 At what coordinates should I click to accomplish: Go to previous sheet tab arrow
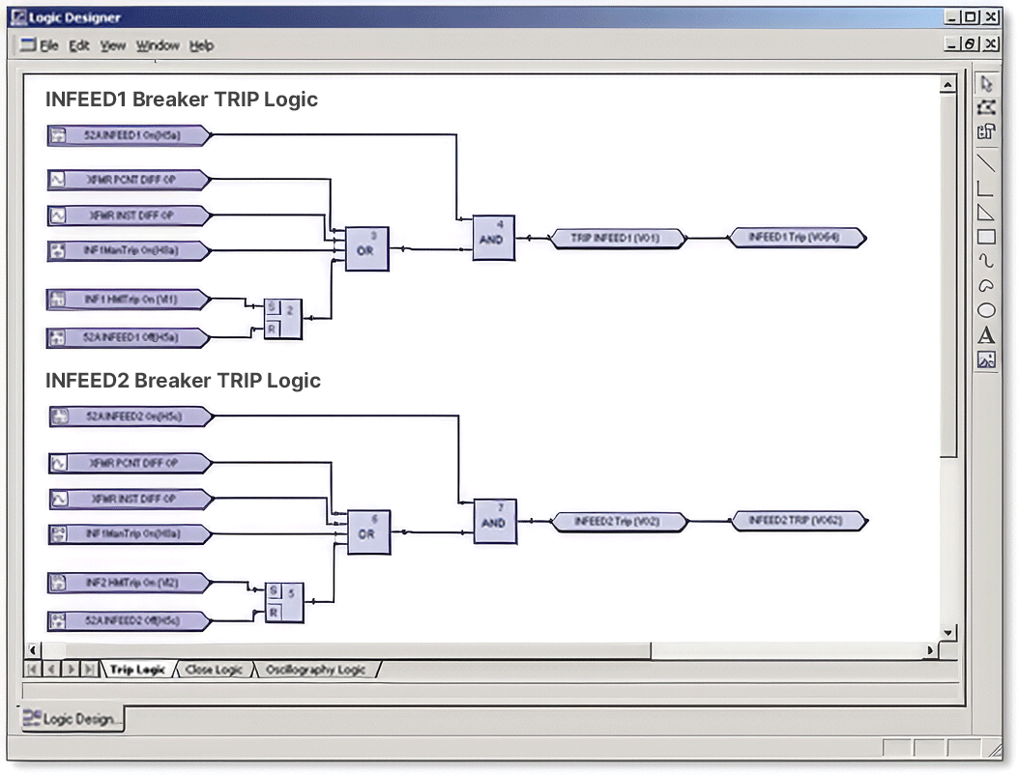[x=51, y=669]
